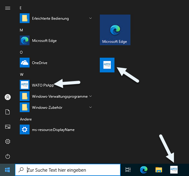Open ms-resource:DisplayName gear icon
The width and height of the screenshot is (189, 176).
point(25,129)
